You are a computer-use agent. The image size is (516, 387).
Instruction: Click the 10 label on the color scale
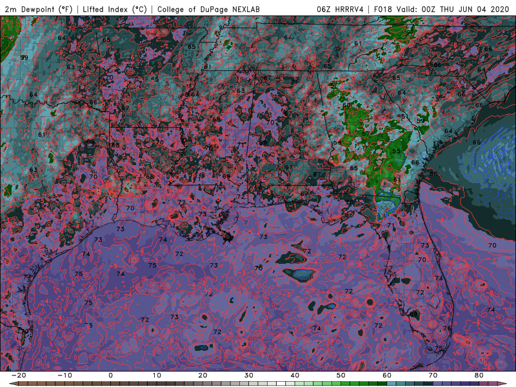tap(157, 375)
